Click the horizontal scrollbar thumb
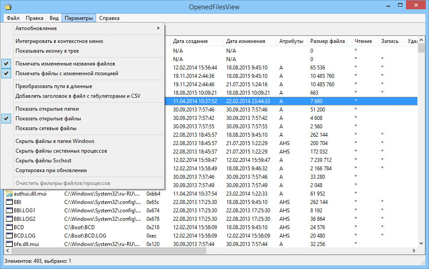The width and height of the screenshot is (429, 269). coord(108,250)
